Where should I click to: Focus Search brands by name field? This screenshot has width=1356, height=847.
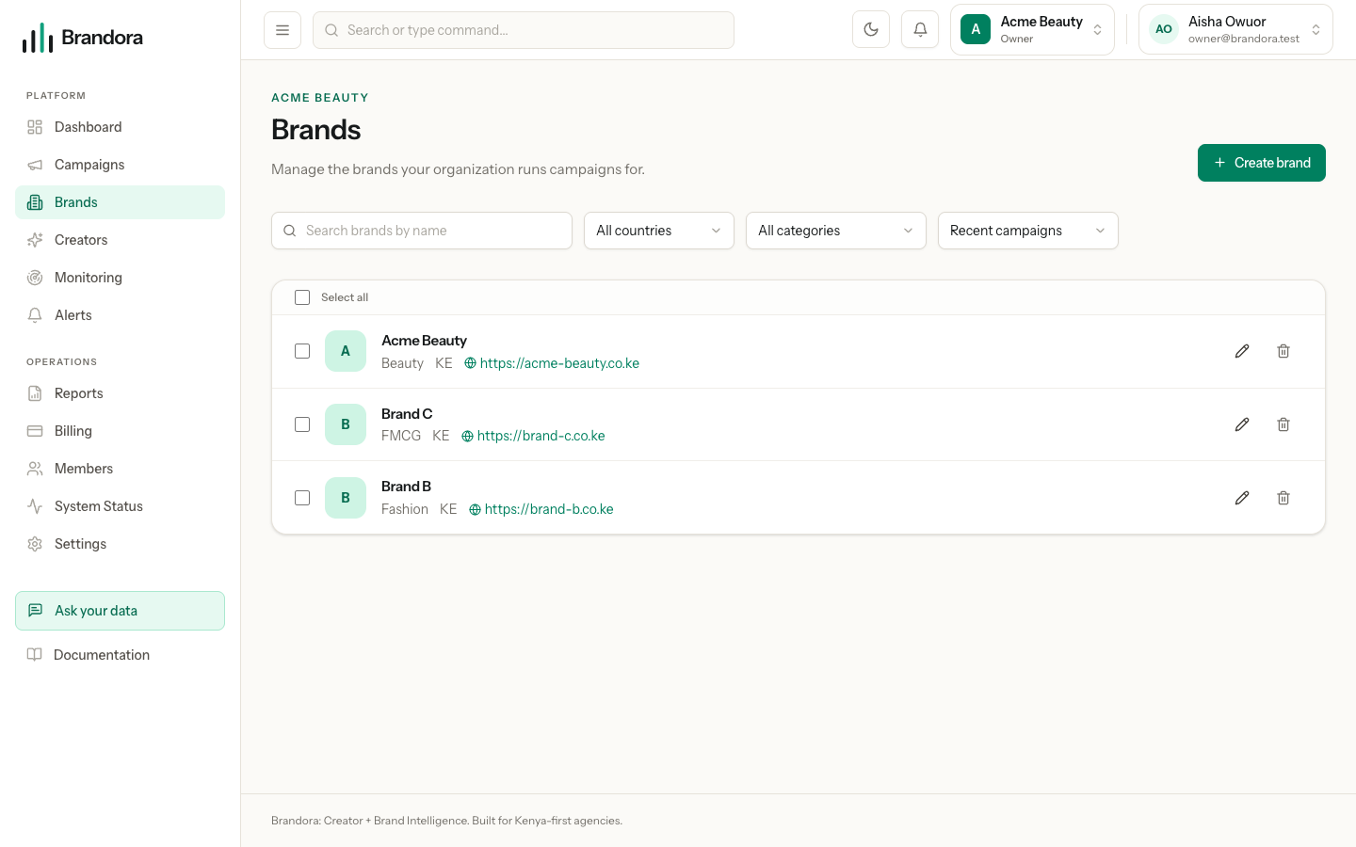[x=422, y=231]
